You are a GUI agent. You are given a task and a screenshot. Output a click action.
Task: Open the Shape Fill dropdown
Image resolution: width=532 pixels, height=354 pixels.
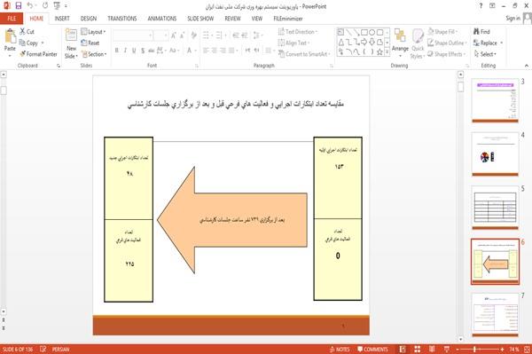click(x=442, y=32)
